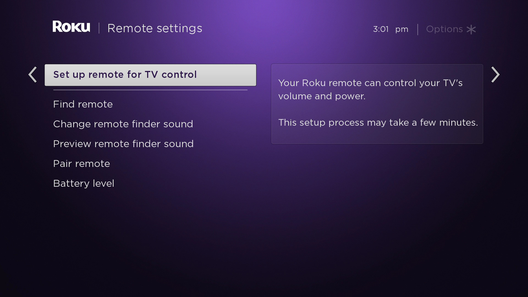Choose Preview remote finder sound
This screenshot has height=297, width=528.
click(x=123, y=144)
